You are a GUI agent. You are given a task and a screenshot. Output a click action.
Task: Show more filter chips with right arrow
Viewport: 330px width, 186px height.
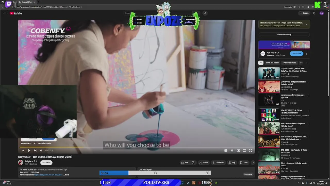pyautogui.click(x=307, y=63)
